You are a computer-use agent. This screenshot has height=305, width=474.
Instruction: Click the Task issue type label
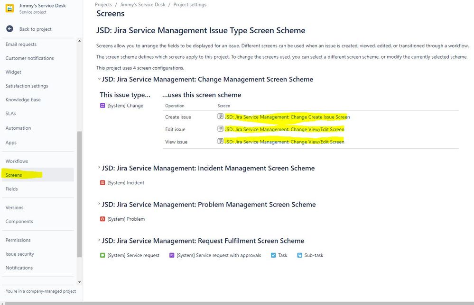283,255
